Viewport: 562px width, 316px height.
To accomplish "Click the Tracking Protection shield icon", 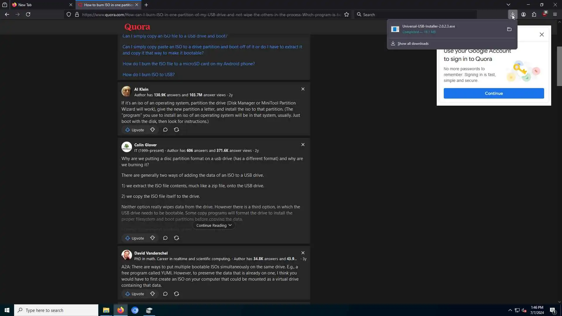I will pyautogui.click(x=69, y=14).
